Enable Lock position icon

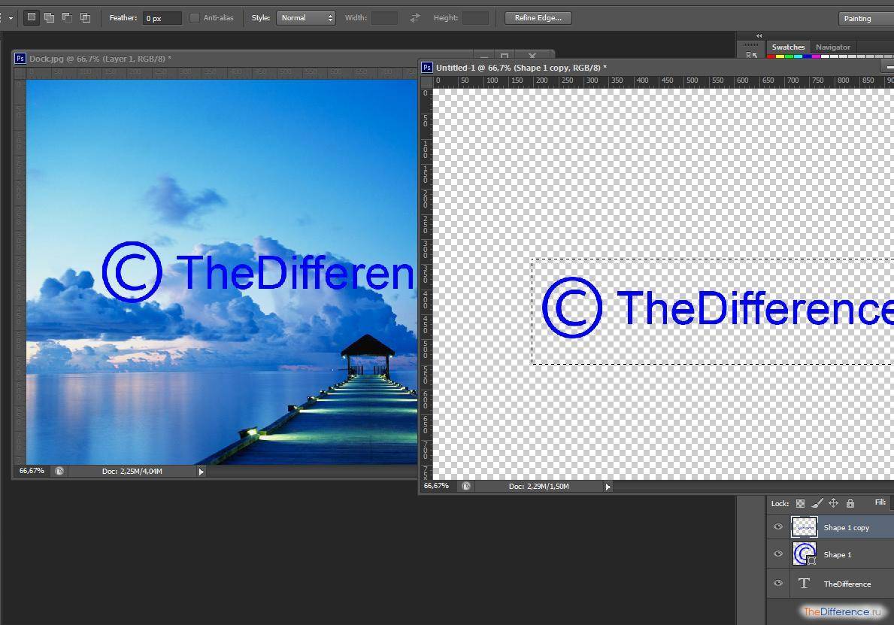click(834, 503)
